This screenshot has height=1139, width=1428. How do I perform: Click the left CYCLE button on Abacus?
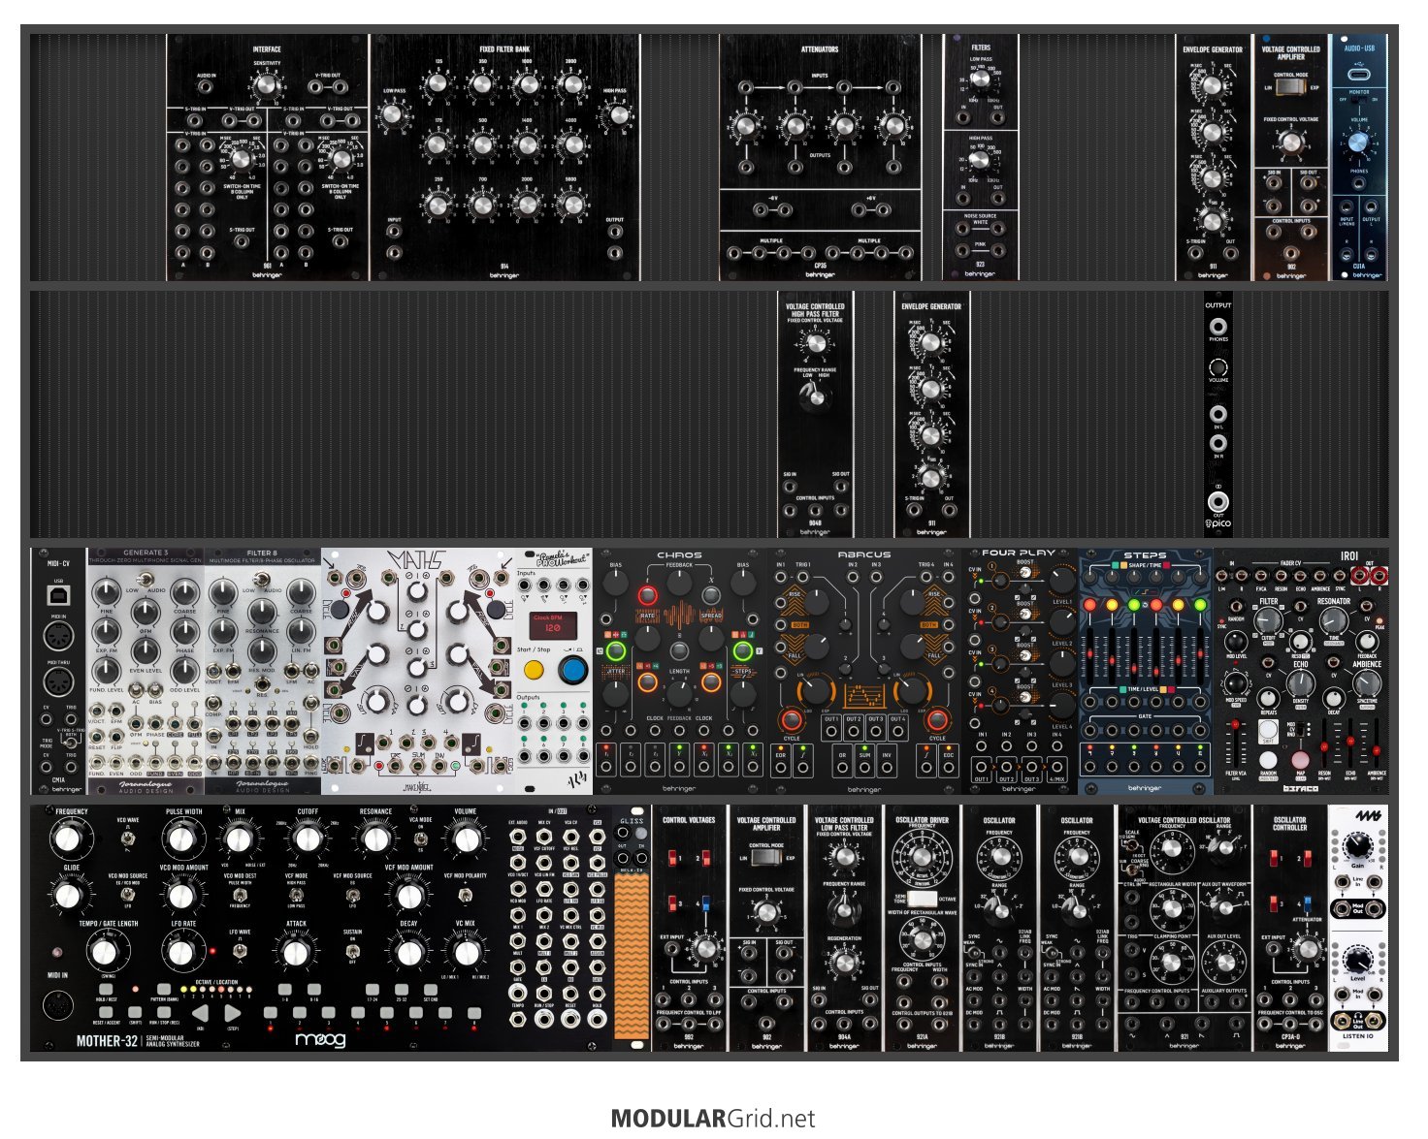[792, 719]
